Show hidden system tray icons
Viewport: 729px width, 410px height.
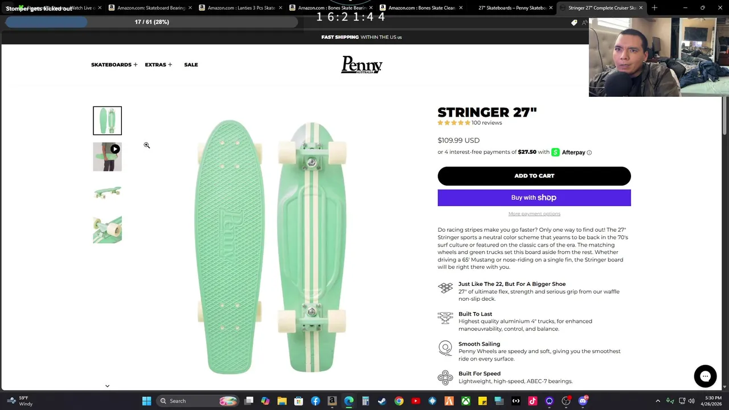click(658, 401)
